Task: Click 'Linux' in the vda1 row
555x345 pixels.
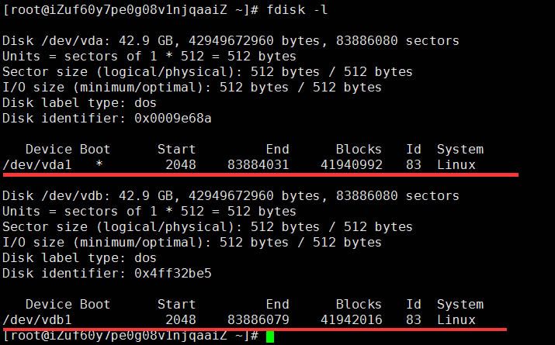Action: (x=456, y=164)
